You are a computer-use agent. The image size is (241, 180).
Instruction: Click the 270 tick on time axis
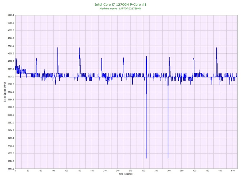point(131,171)
